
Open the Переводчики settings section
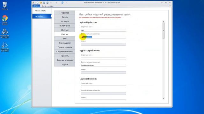click(x=65, y=43)
